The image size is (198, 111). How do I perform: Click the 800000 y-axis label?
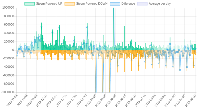pyautogui.click(x=9, y=16)
